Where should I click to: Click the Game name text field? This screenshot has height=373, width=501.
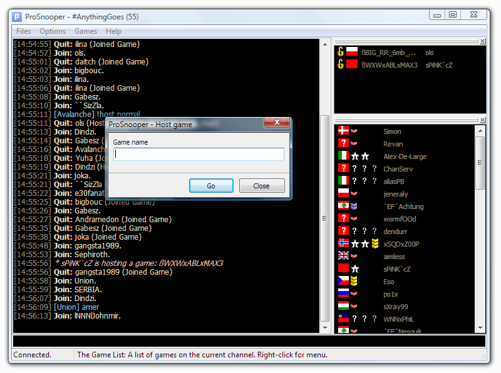[199, 155]
